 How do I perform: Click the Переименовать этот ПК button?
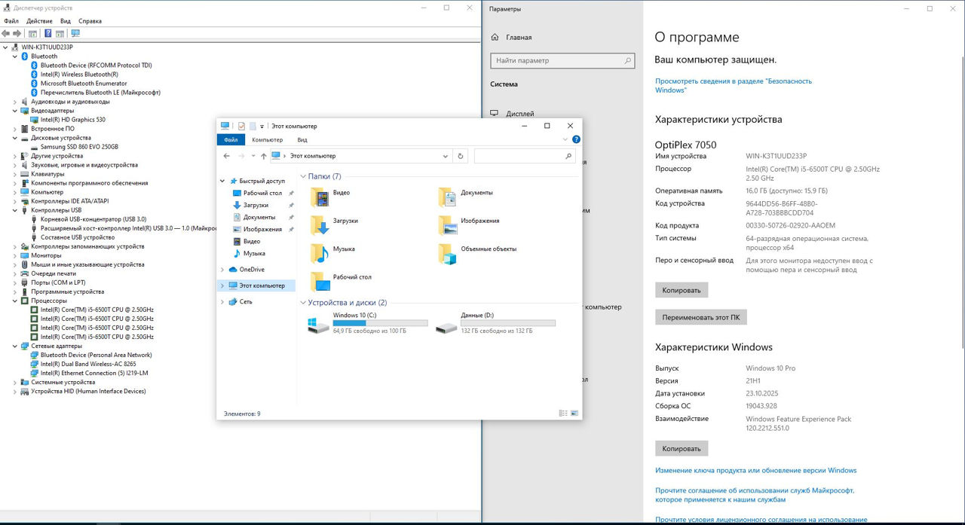[x=700, y=317]
